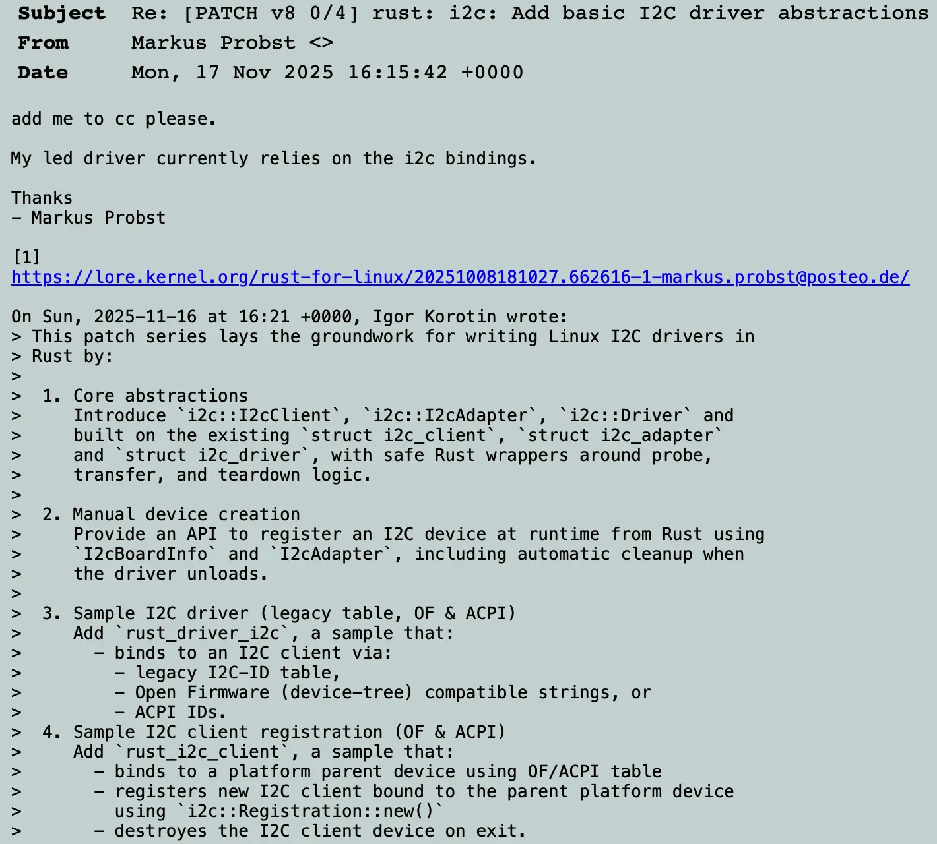Click the 'destroyes the I2C client device' line
The image size is (937, 844).
(309, 831)
